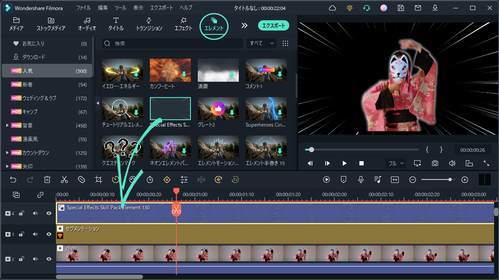499x280 pixels.
Task: Switch to the トランジション tab
Action: click(x=149, y=24)
